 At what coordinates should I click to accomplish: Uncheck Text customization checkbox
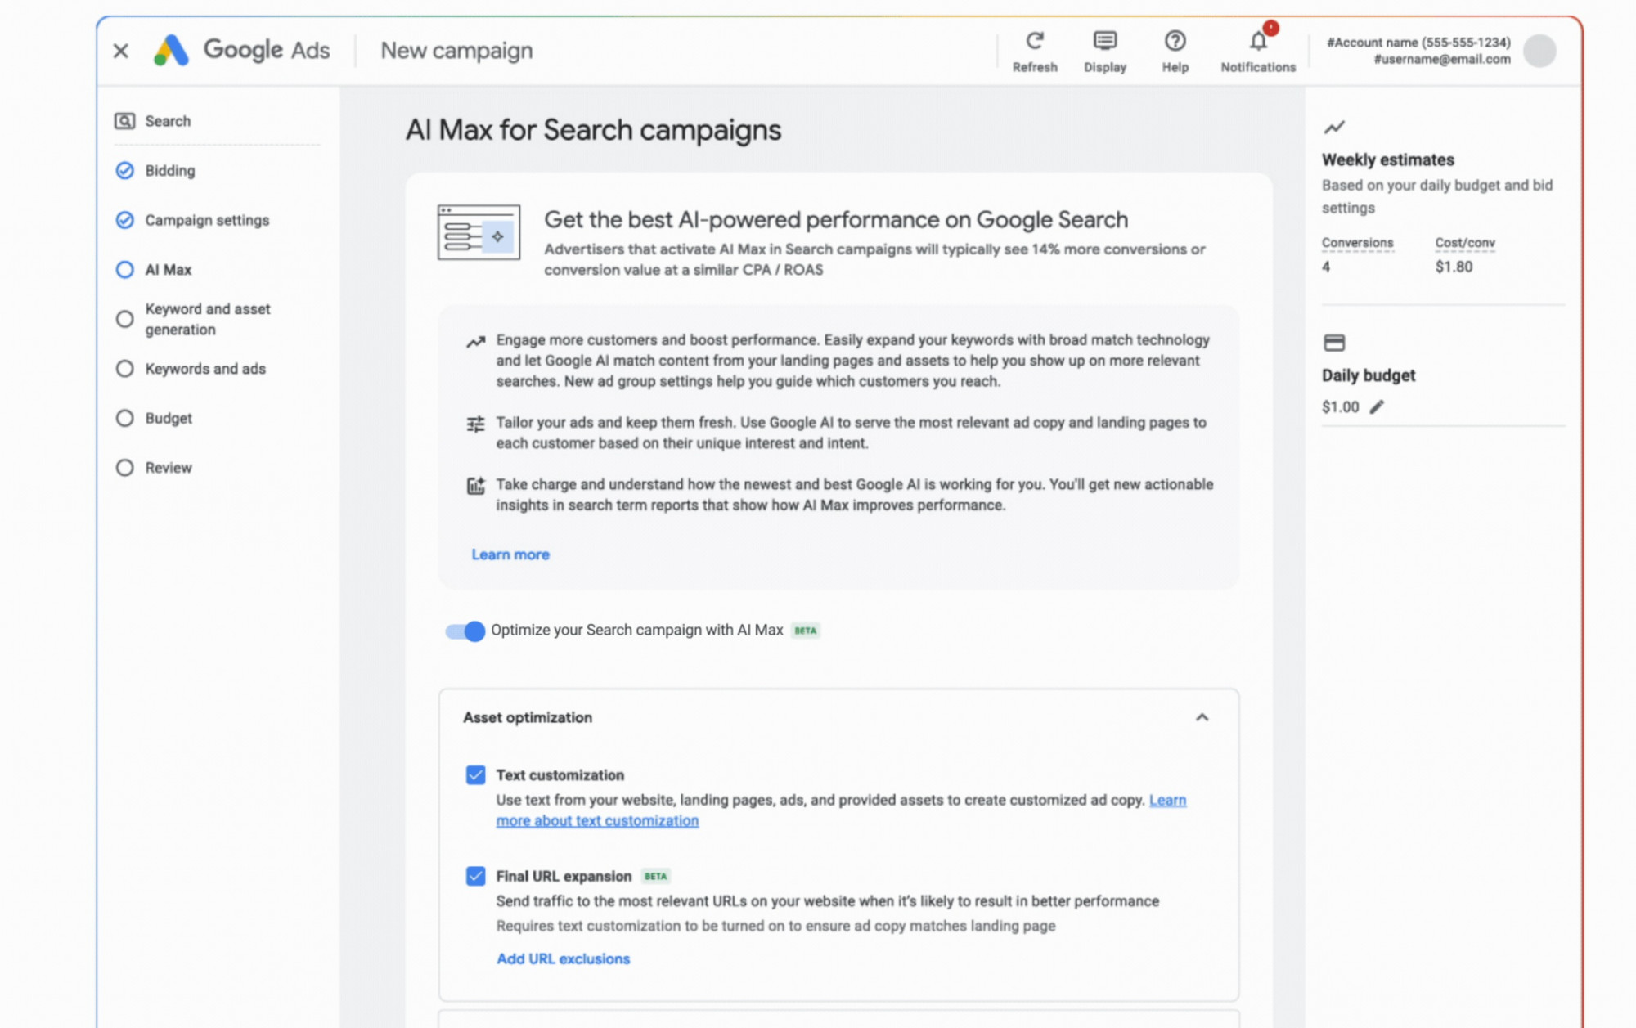pyautogui.click(x=475, y=775)
